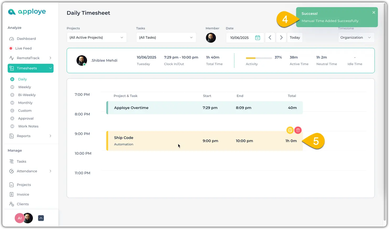Open the Approval timesheet page
The width and height of the screenshot is (389, 229).
pos(26,119)
